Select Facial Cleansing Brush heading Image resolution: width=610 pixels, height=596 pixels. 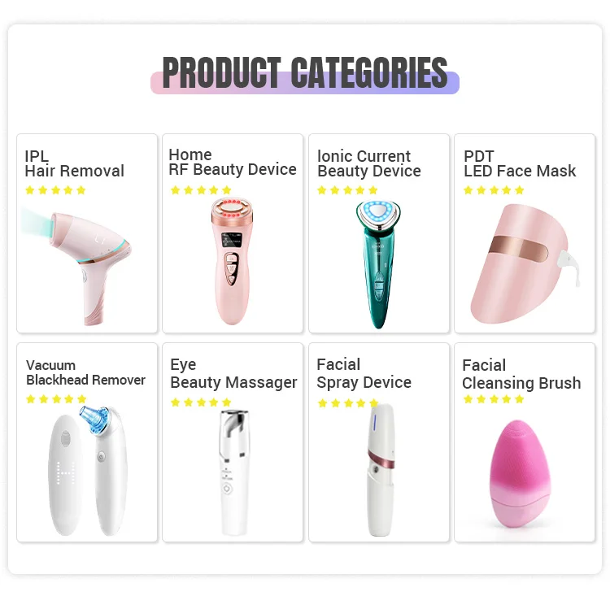[x=521, y=375]
